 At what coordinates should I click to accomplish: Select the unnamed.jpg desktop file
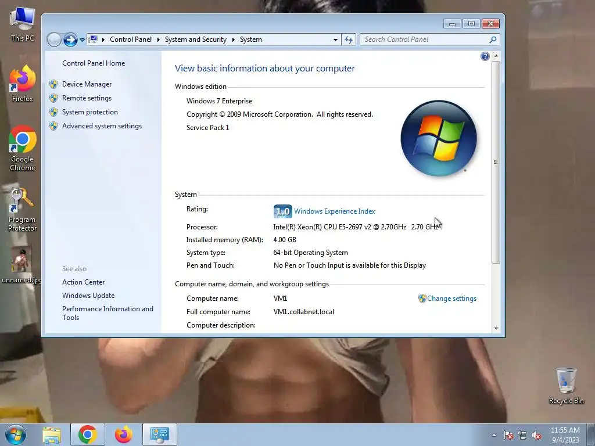coord(21,265)
